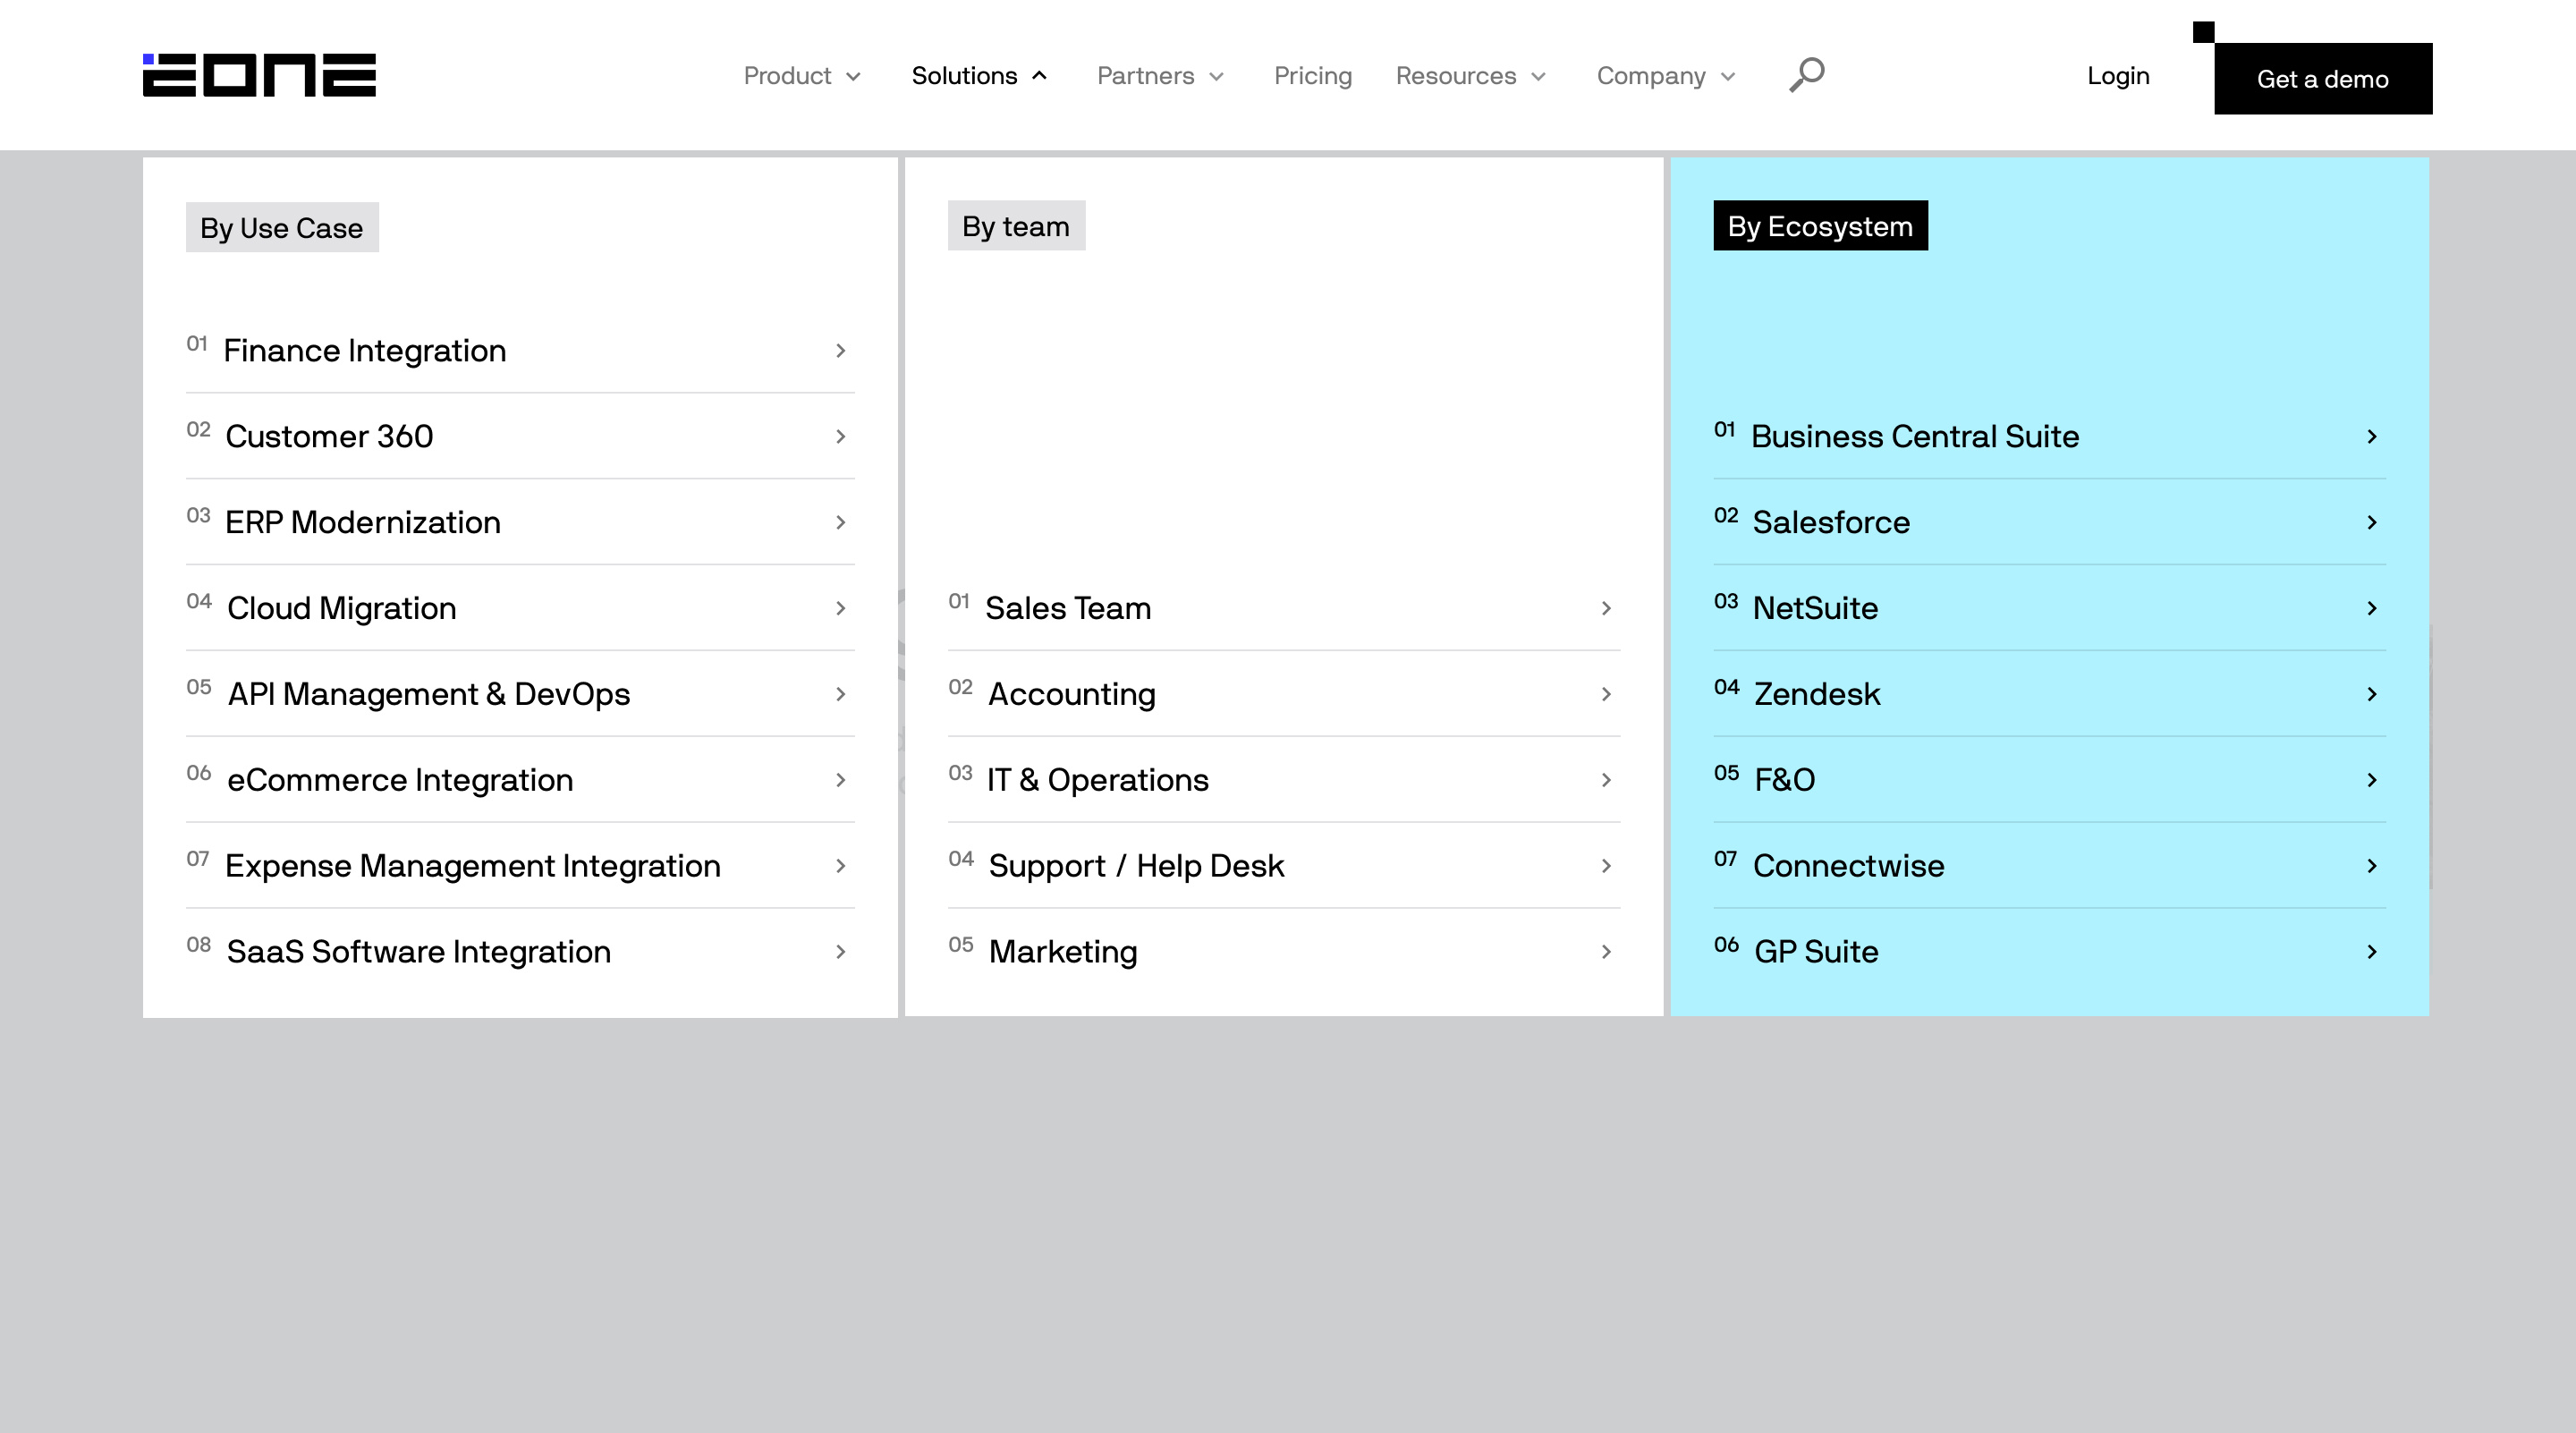Click arrow icon beside Salesforce

click(2372, 523)
